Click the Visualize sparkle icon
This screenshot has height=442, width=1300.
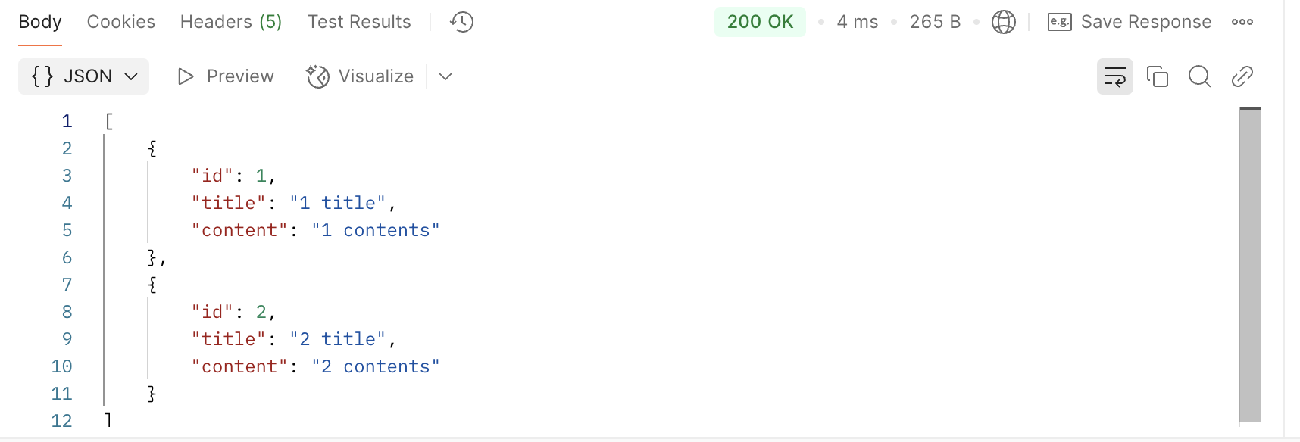click(317, 76)
